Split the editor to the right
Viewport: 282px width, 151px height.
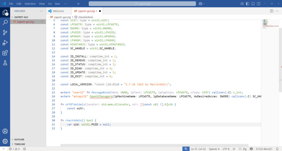[272, 11]
